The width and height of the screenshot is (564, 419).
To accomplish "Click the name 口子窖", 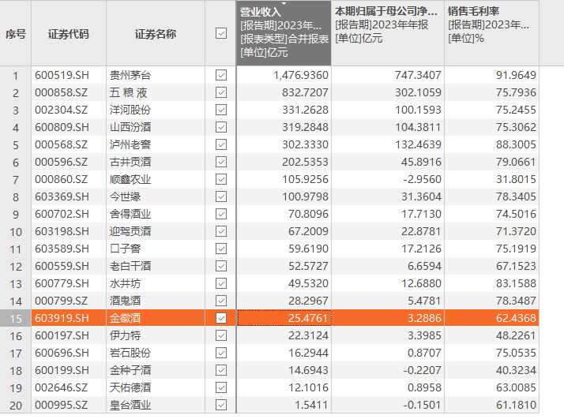I will (125, 249).
